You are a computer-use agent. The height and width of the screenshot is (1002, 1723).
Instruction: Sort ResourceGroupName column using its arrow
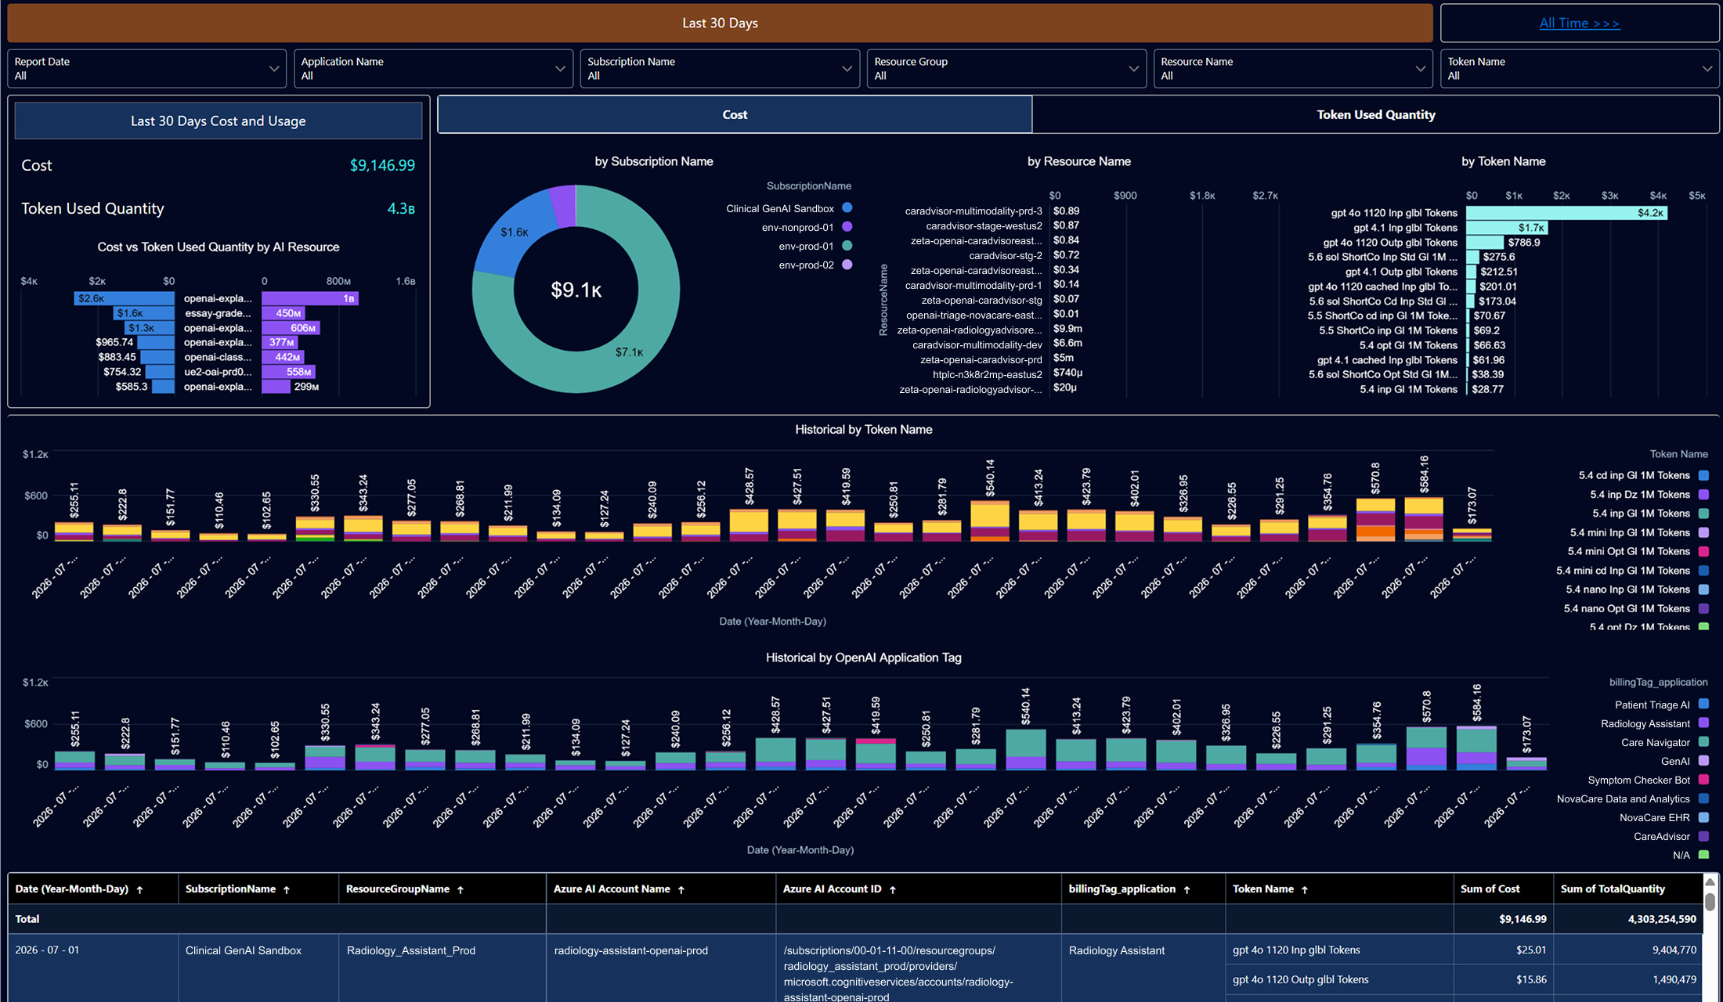pos(461,889)
